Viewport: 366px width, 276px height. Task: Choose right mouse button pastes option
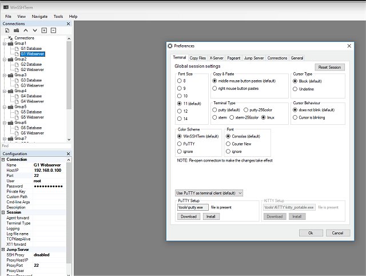click(214, 89)
